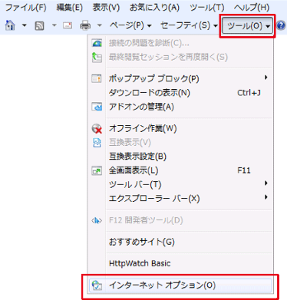
Task: Click 接続の問題を診断(C)... icon
Action: click(x=97, y=43)
